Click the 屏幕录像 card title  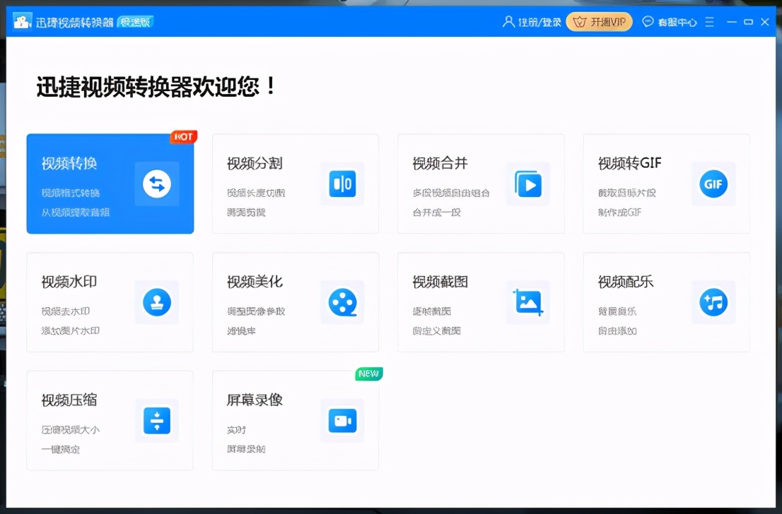pos(255,400)
